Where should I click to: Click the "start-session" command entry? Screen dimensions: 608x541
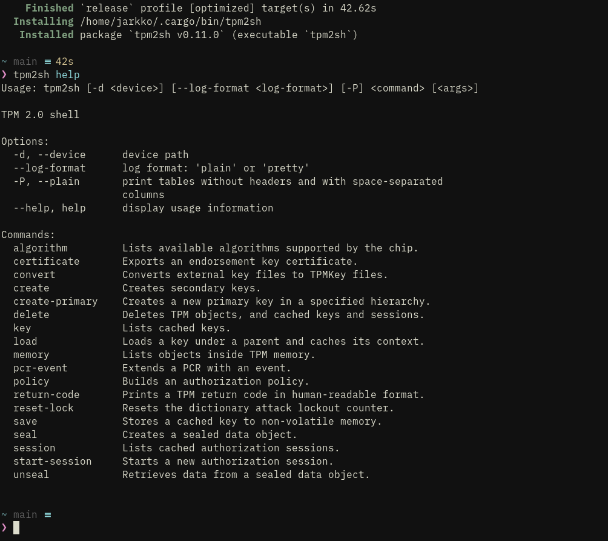click(52, 461)
